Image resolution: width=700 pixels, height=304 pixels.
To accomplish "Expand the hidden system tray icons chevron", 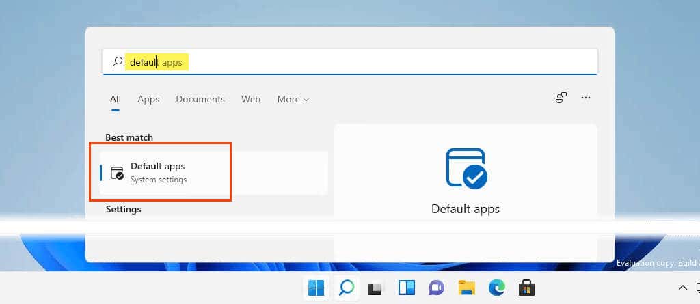I will click(x=683, y=288).
